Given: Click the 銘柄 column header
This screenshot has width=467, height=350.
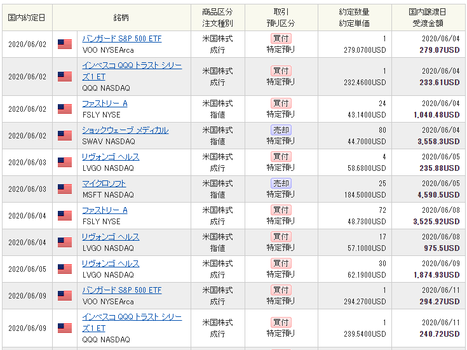Looking at the screenshot, I should coord(121,18).
